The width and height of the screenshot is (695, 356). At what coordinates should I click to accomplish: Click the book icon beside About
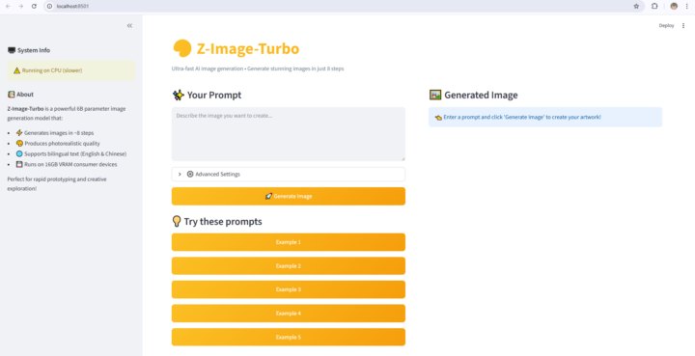pyautogui.click(x=11, y=95)
